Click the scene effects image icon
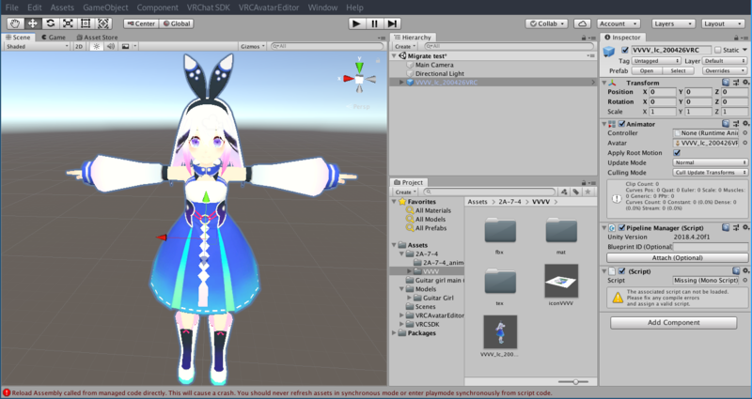 [x=126, y=46]
